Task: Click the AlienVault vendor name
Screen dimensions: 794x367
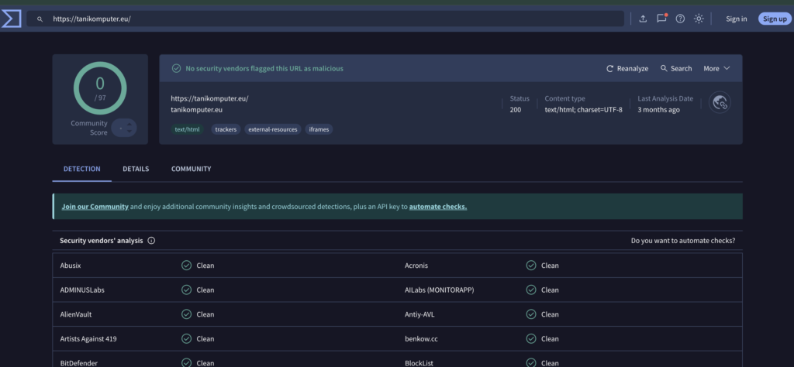Action: (75, 314)
